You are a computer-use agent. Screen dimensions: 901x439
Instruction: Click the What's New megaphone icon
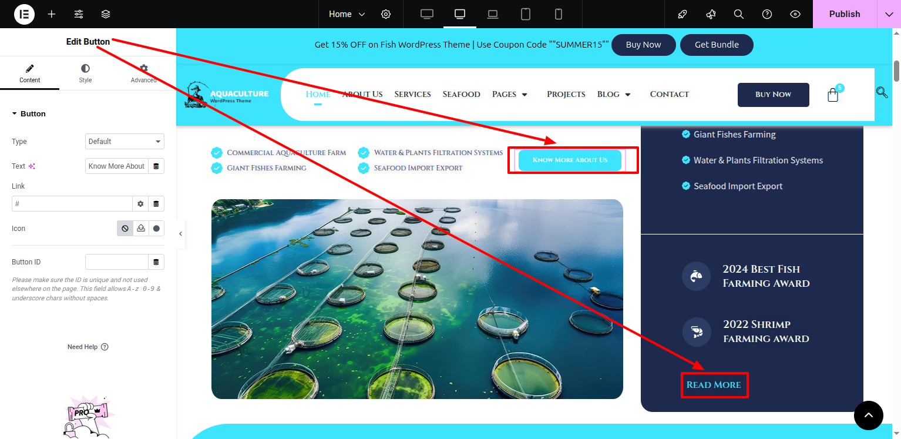711,14
